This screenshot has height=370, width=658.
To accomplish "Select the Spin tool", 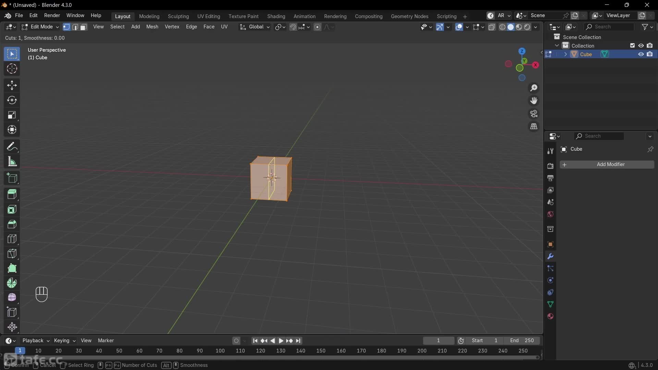I will point(12,283).
